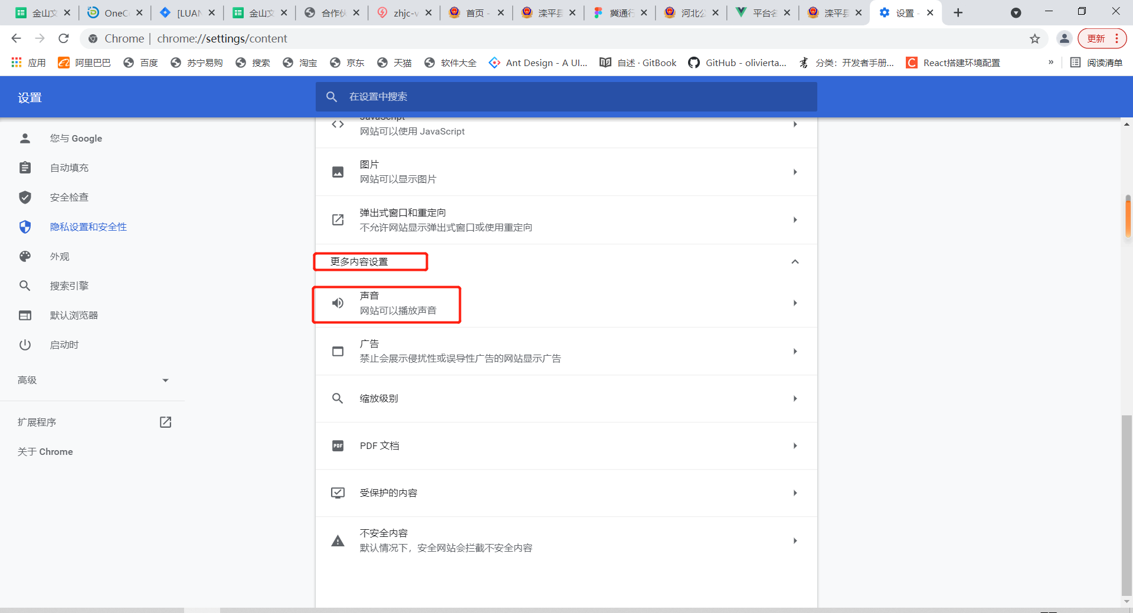Screen dimensions: 1133x613
Task: Show more bookmarks with the overflow chevron
Action: 1051,62
